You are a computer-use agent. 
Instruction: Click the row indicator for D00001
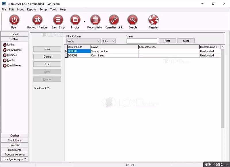(66, 51)
